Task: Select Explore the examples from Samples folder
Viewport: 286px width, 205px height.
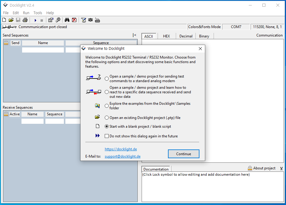Action: pyautogui.click(x=107, y=106)
